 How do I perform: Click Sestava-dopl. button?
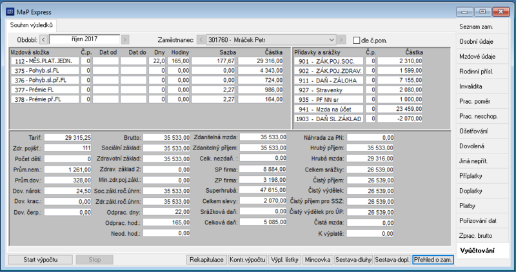pos(392,260)
